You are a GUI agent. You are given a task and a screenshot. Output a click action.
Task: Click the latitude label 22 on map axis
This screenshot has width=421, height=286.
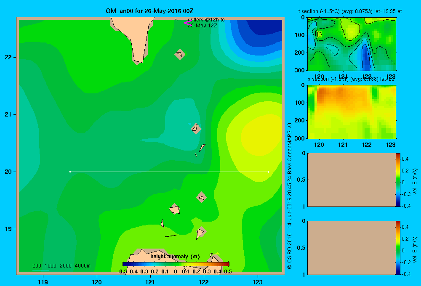[8, 57]
